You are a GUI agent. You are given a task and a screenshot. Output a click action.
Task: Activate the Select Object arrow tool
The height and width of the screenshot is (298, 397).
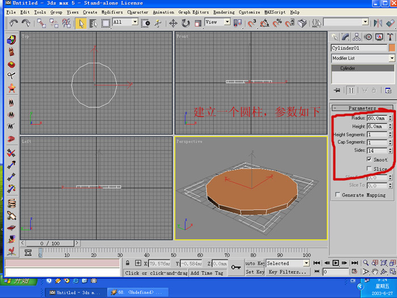click(x=81, y=24)
